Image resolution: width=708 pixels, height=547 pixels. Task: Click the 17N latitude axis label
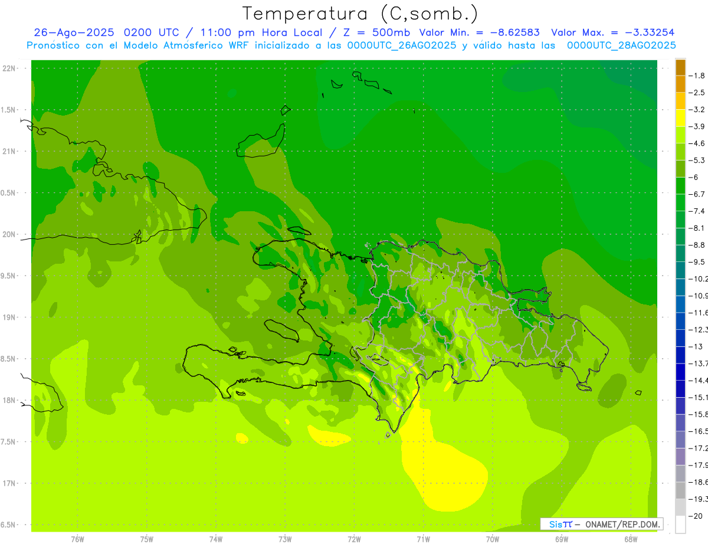coord(9,483)
